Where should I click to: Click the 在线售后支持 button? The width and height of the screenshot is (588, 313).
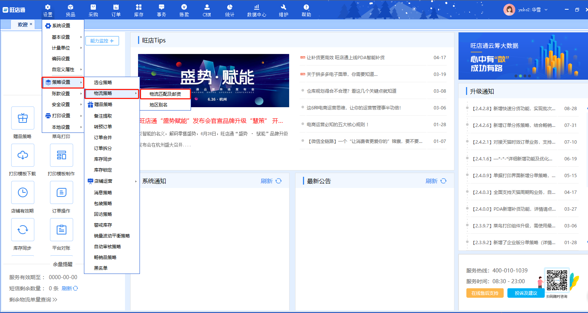485,293
